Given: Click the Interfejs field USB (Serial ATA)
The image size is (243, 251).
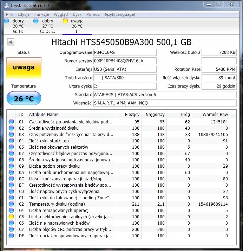Looking at the screenshot, I should click(x=125, y=69).
